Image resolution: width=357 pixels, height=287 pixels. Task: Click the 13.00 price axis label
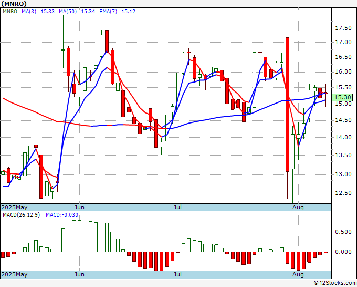click(343, 174)
